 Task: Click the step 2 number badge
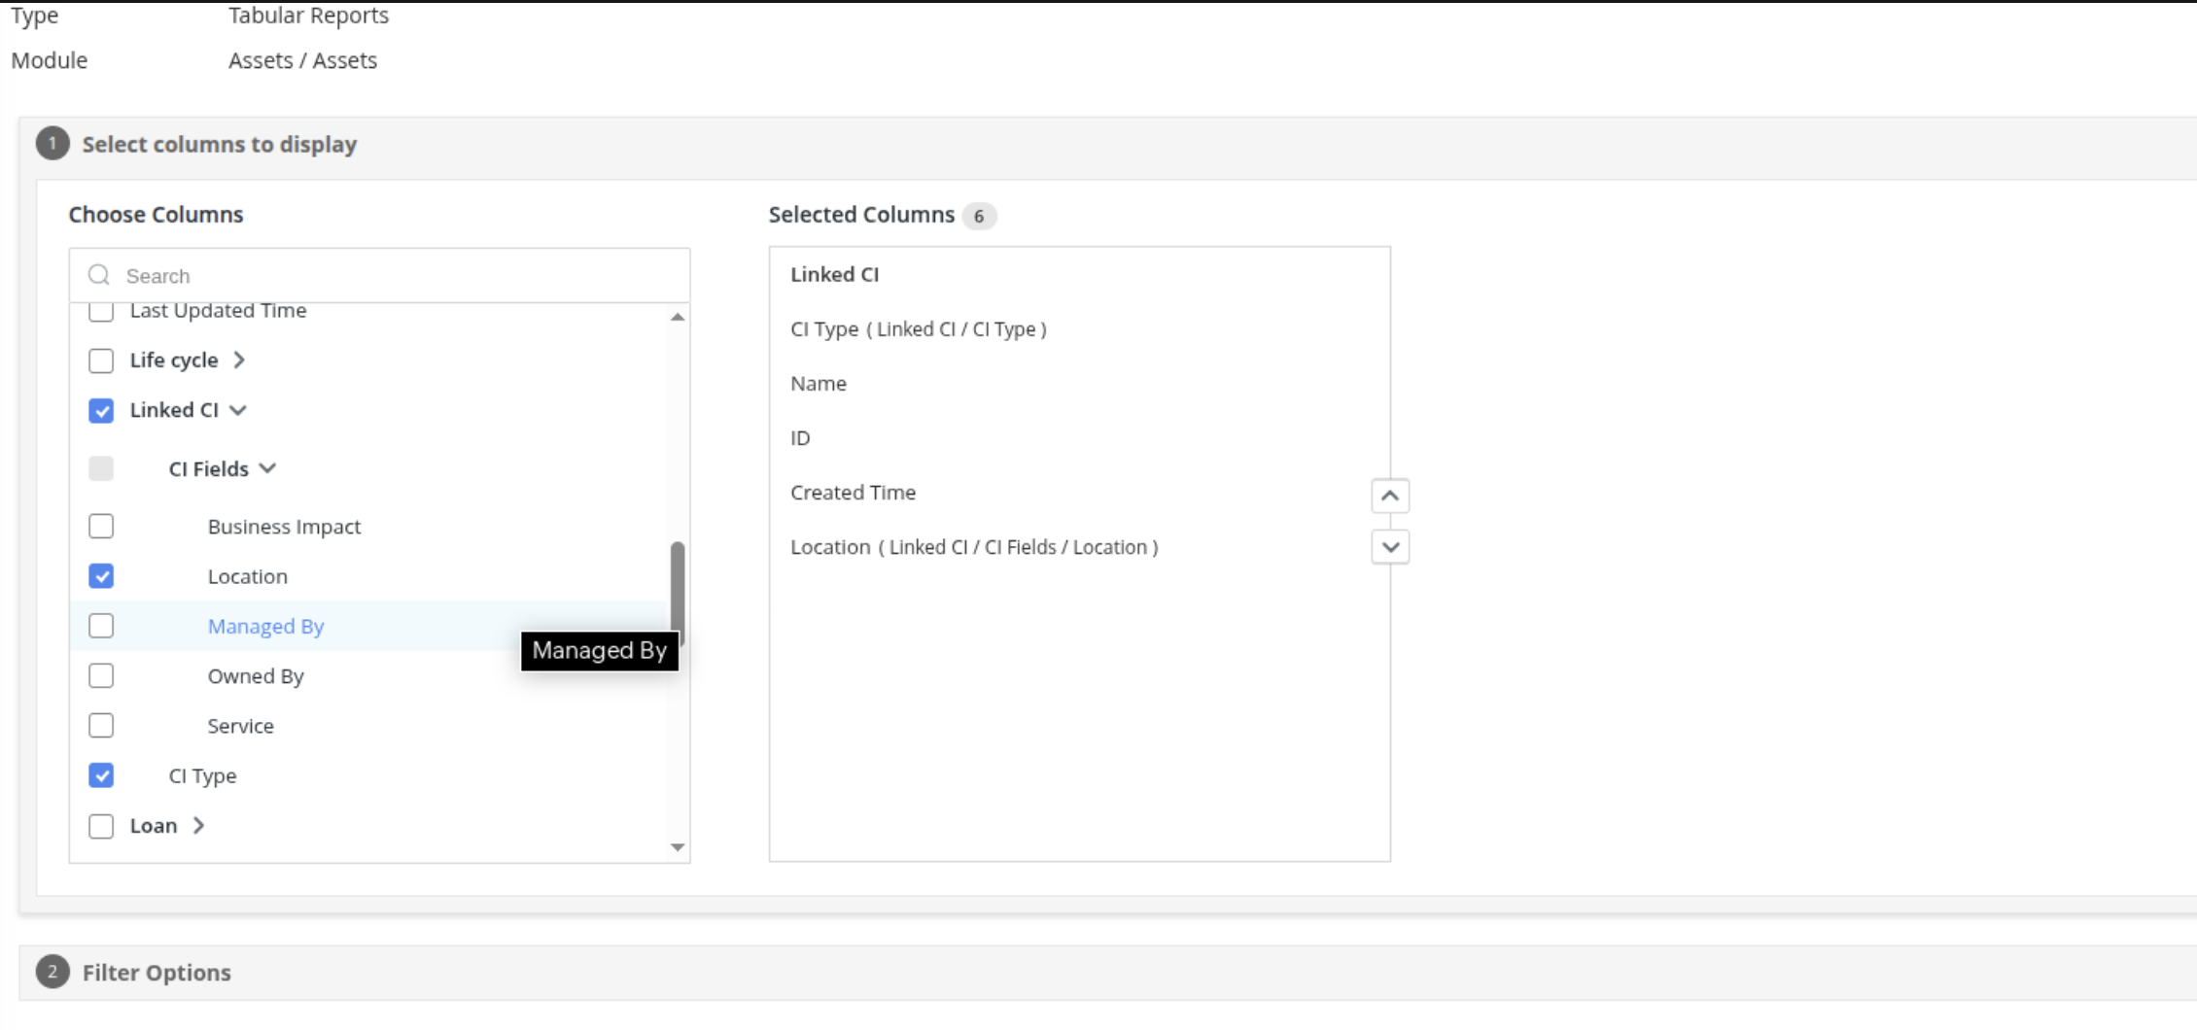point(52,972)
